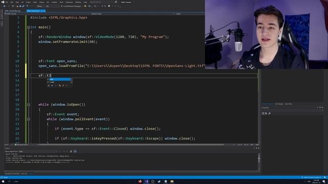Viewport: 328px width, 184px height.
Task: Open the x86 solution platform dropdown
Action: 52,6
